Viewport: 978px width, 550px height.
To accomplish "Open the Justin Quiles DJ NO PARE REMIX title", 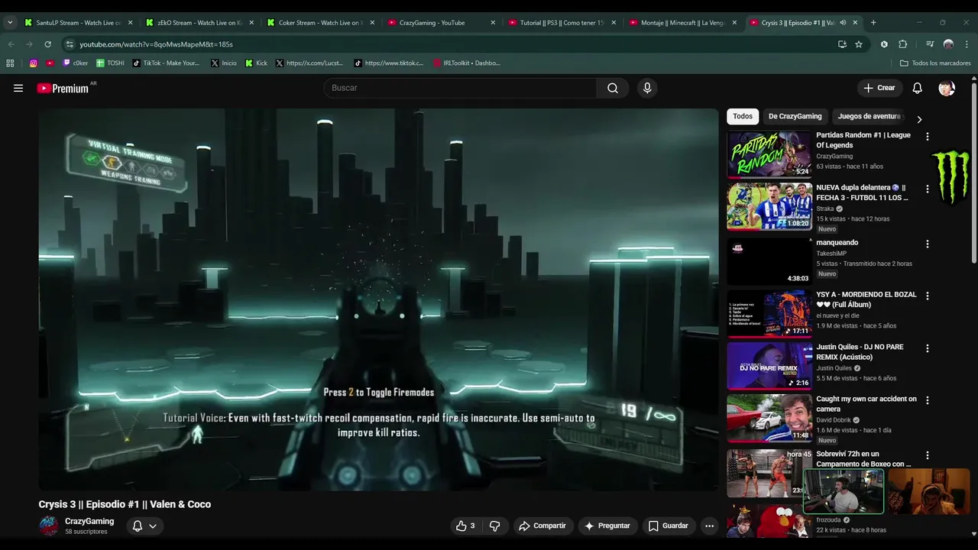I will tap(860, 352).
